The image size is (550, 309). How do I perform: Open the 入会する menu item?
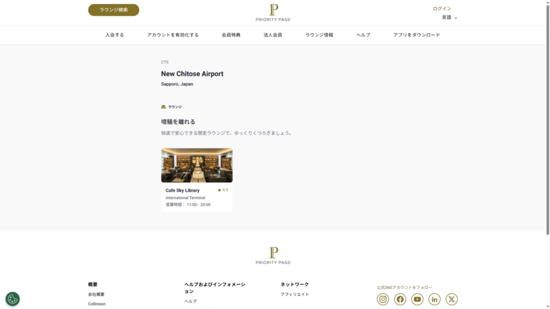[x=115, y=35]
